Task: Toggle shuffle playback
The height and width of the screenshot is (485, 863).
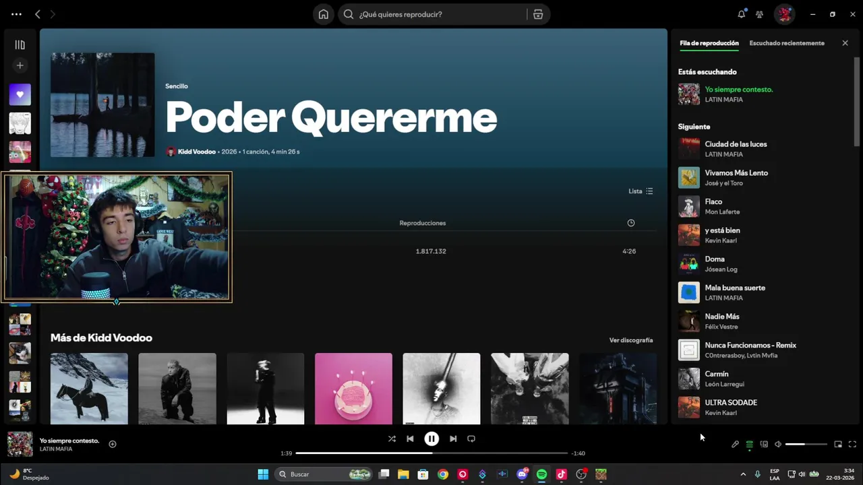Action: [x=392, y=439]
